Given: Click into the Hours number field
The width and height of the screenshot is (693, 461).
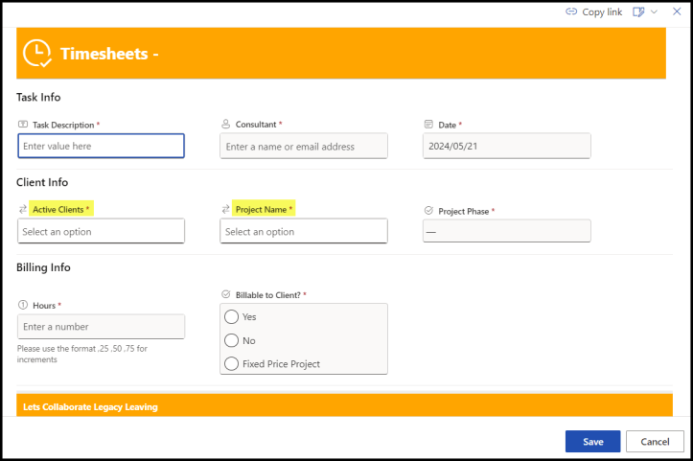Looking at the screenshot, I should (x=101, y=327).
